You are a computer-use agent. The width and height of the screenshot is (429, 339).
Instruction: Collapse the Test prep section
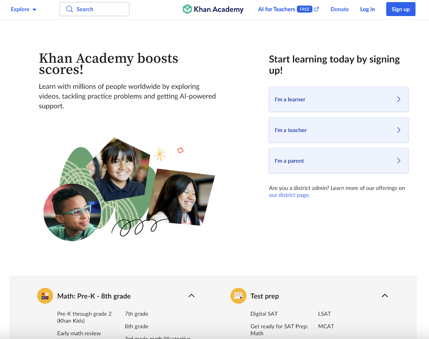(385, 296)
